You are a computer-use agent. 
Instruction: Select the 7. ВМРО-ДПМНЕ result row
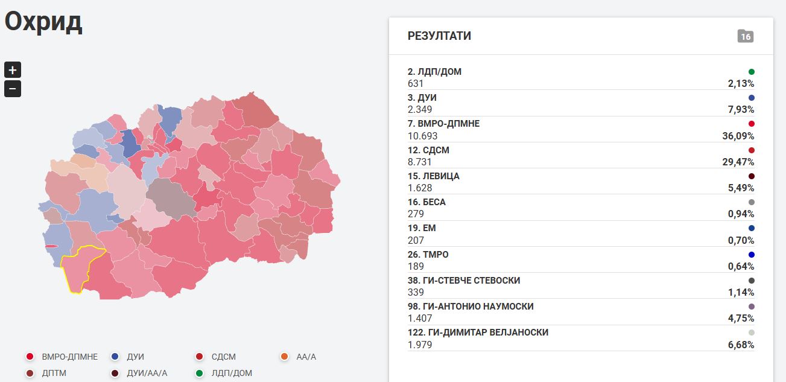(x=581, y=130)
